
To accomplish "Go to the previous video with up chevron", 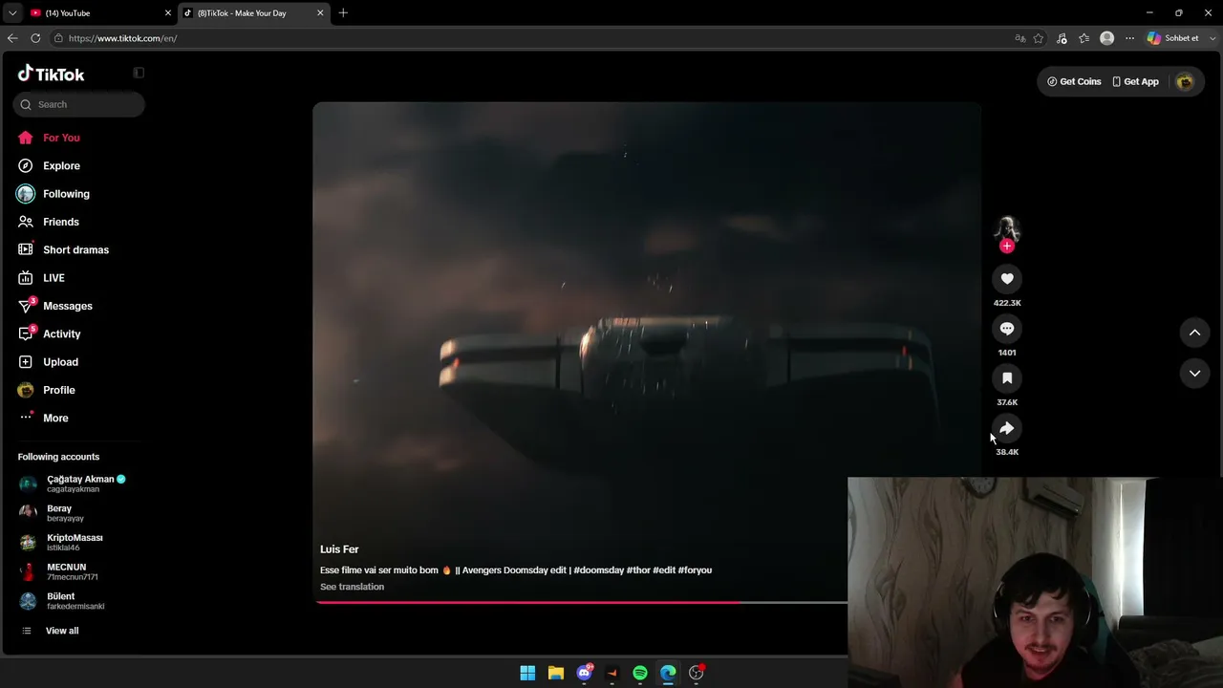I will point(1194,333).
